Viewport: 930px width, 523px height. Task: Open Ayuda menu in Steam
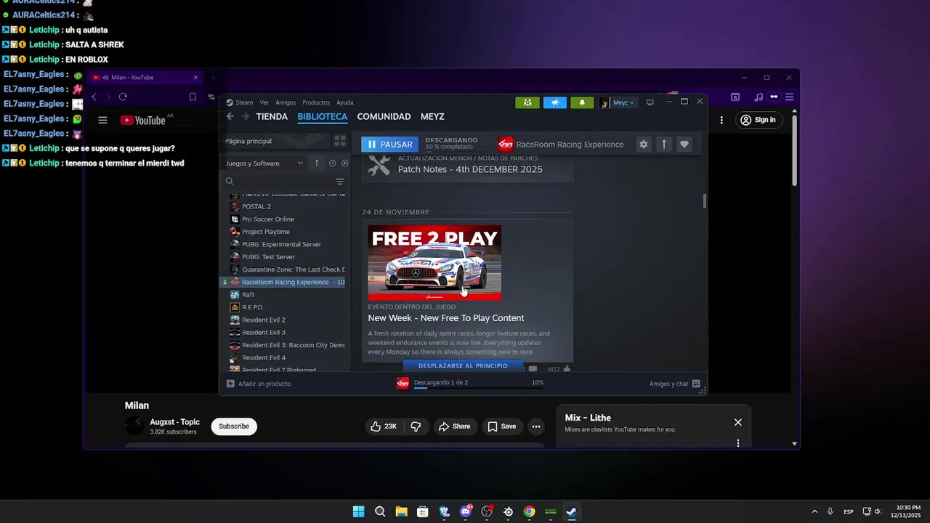pos(345,102)
